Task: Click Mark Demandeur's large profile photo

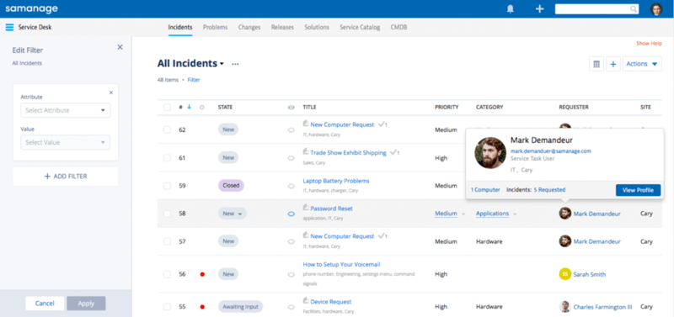Action: tap(490, 153)
